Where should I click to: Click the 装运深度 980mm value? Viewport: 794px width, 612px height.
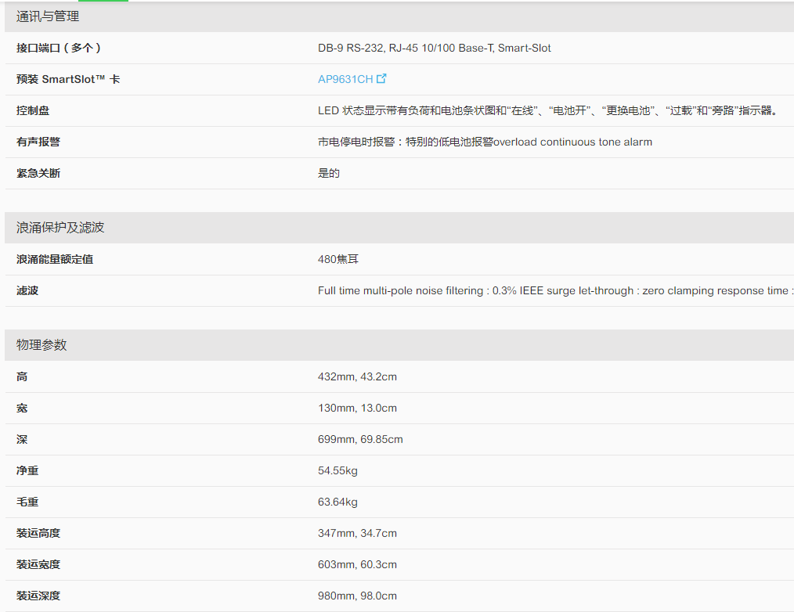357,596
